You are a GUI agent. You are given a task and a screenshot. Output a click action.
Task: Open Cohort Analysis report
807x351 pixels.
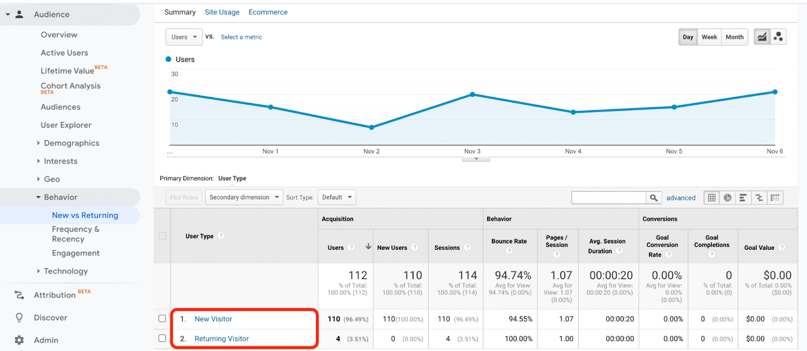point(71,86)
